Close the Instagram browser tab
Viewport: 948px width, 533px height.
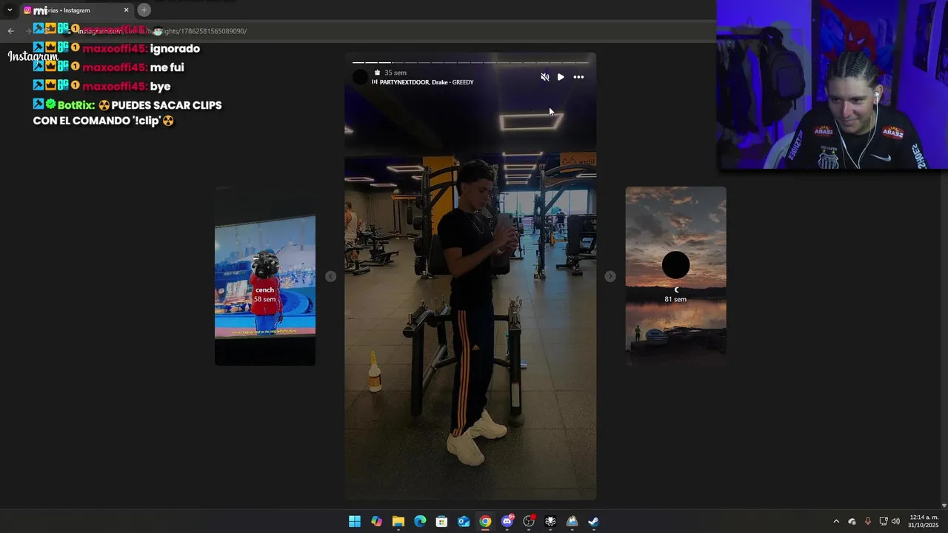click(126, 10)
